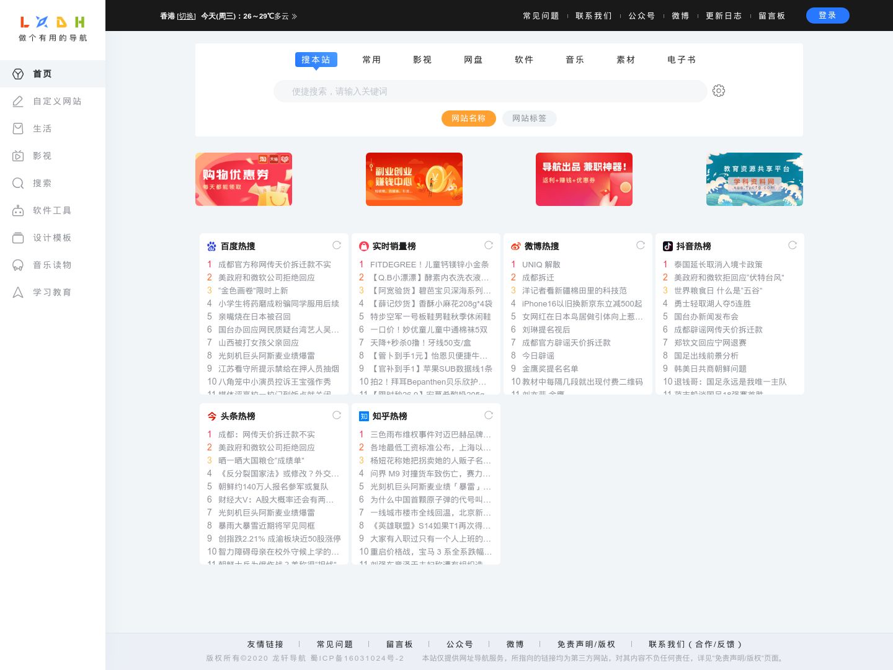Open 友情链接 in the footer
The height and width of the screenshot is (670, 893).
point(265,645)
